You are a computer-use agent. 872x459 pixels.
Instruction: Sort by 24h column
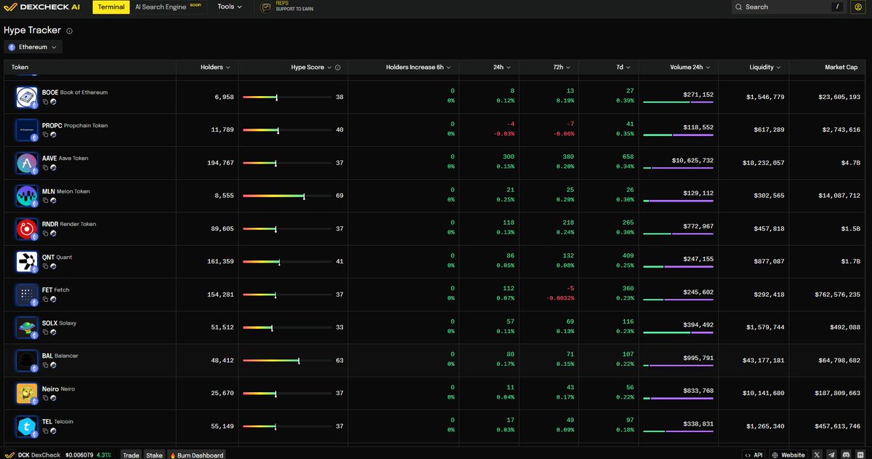pos(501,67)
